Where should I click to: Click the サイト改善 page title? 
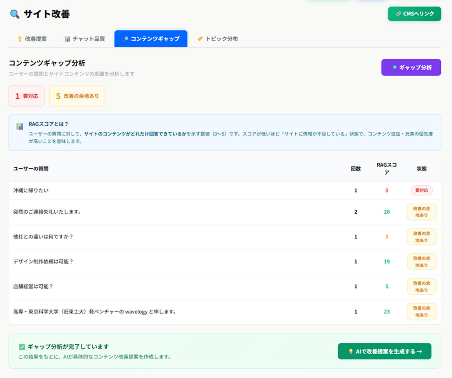[47, 14]
